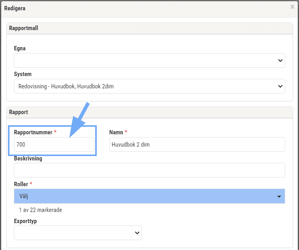Open the Roller Välj multiselect

(x=149, y=196)
